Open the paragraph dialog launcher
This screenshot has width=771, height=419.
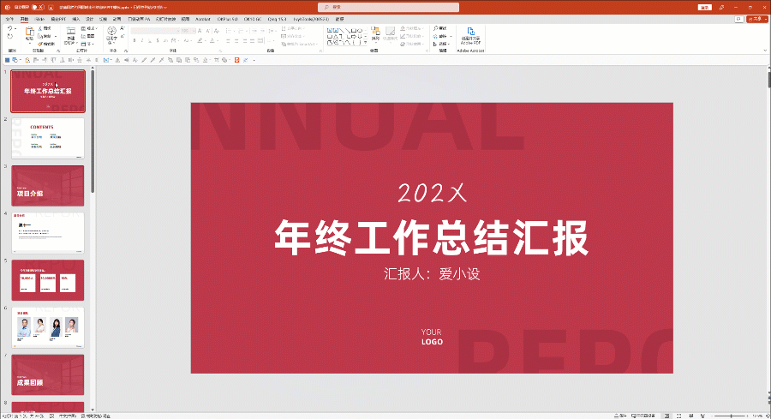(320, 51)
